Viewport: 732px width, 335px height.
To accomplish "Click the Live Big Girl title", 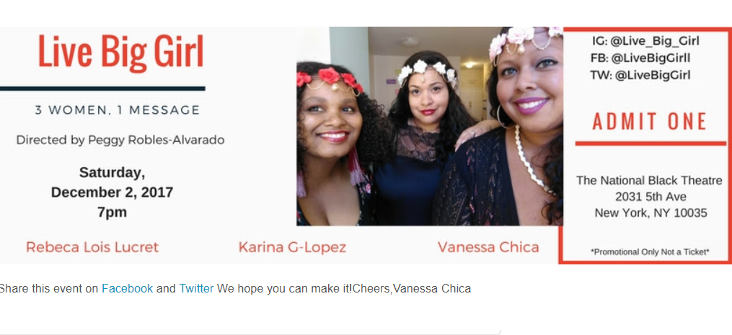I will coord(121,53).
